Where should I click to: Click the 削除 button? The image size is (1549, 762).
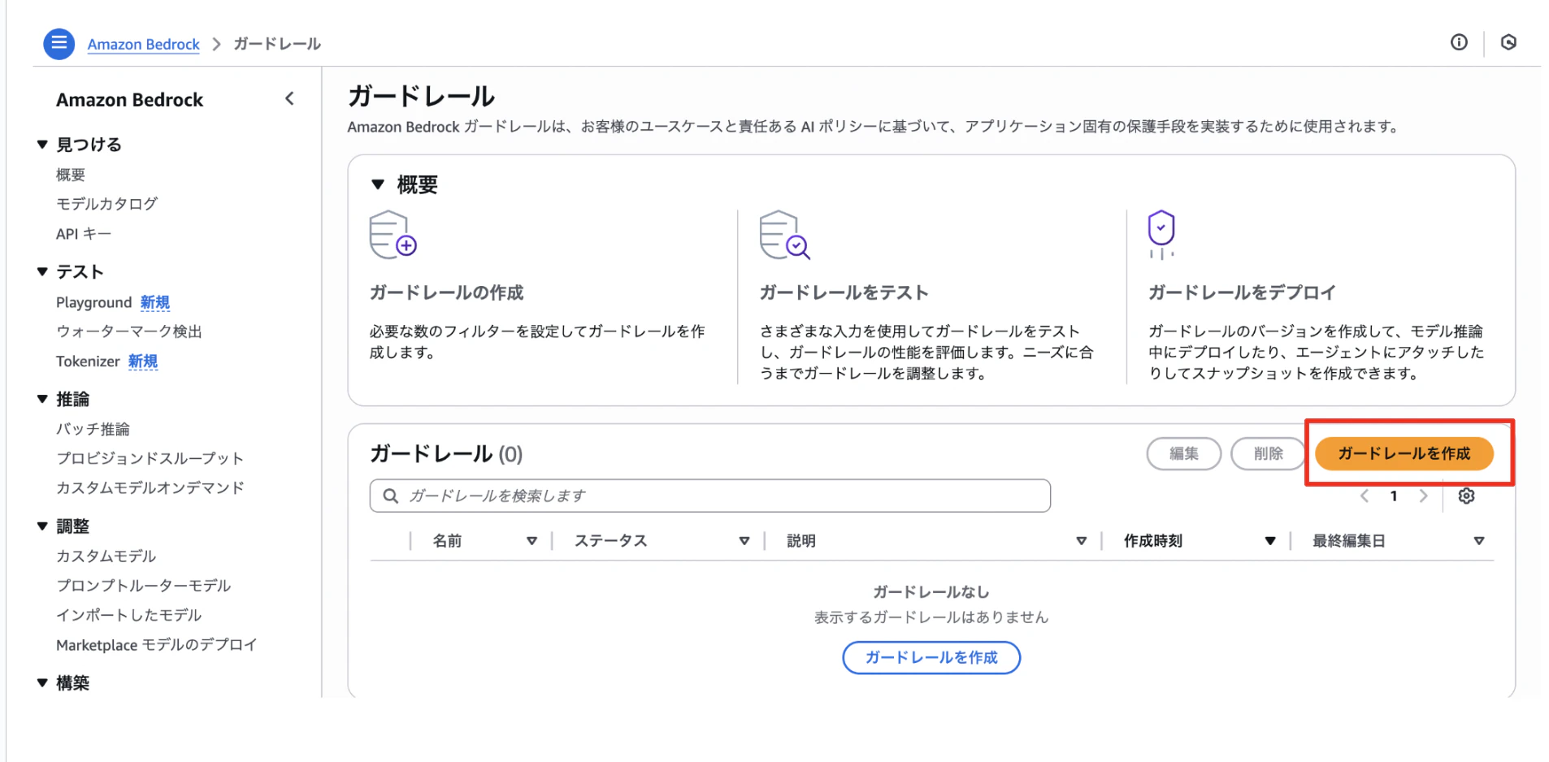pos(1268,453)
